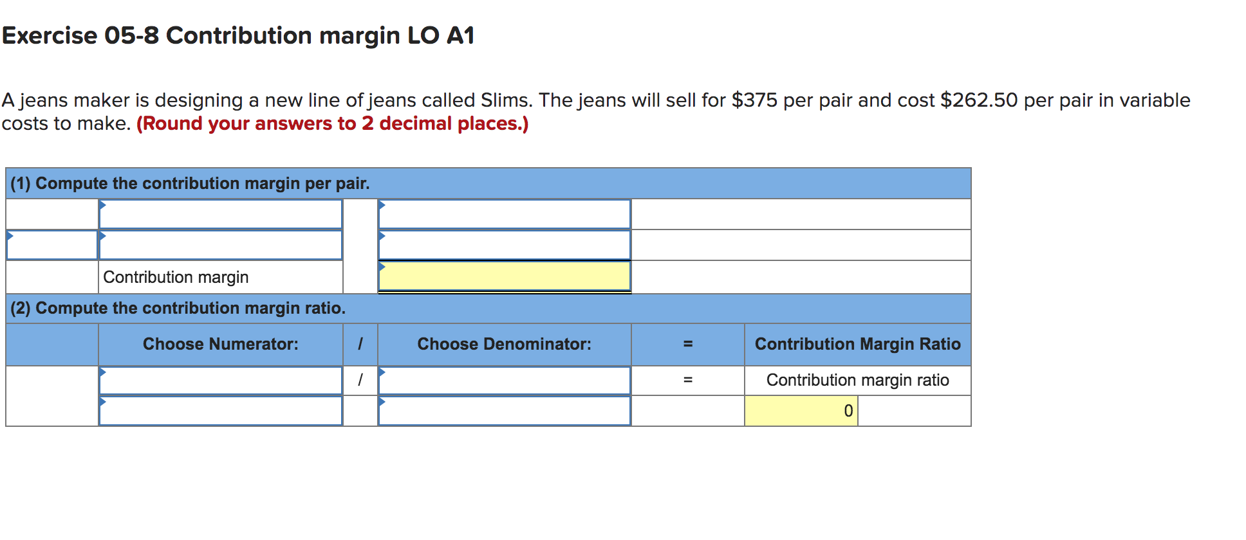
Task: Open the second Choose Numerator dropdown
Action: (221, 410)
